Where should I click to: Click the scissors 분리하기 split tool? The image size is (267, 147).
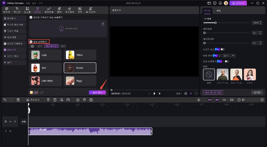coord(33,100)
